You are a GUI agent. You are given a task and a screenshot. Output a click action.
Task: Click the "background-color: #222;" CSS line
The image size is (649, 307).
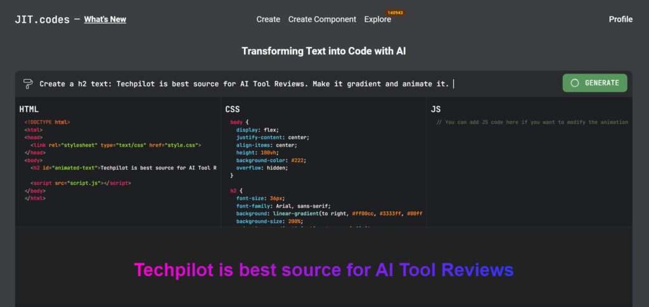271,160
